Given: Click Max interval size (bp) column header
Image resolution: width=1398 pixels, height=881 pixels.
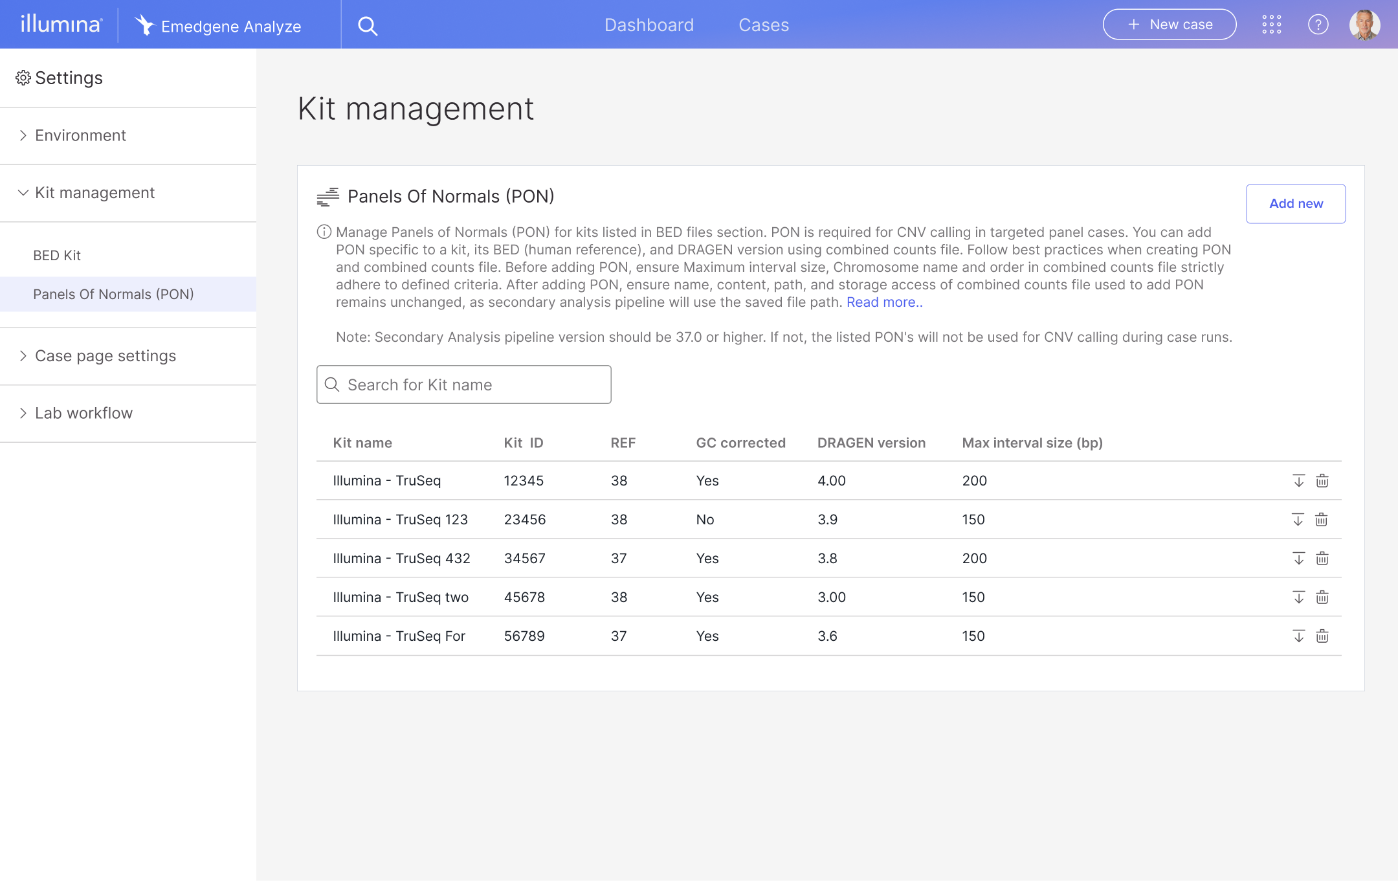Looking at the screenshot, I should click(x=1032, y=443).
